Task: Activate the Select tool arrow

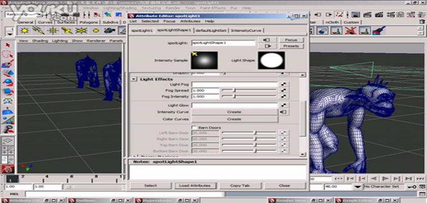Action: tap(8, 45)
